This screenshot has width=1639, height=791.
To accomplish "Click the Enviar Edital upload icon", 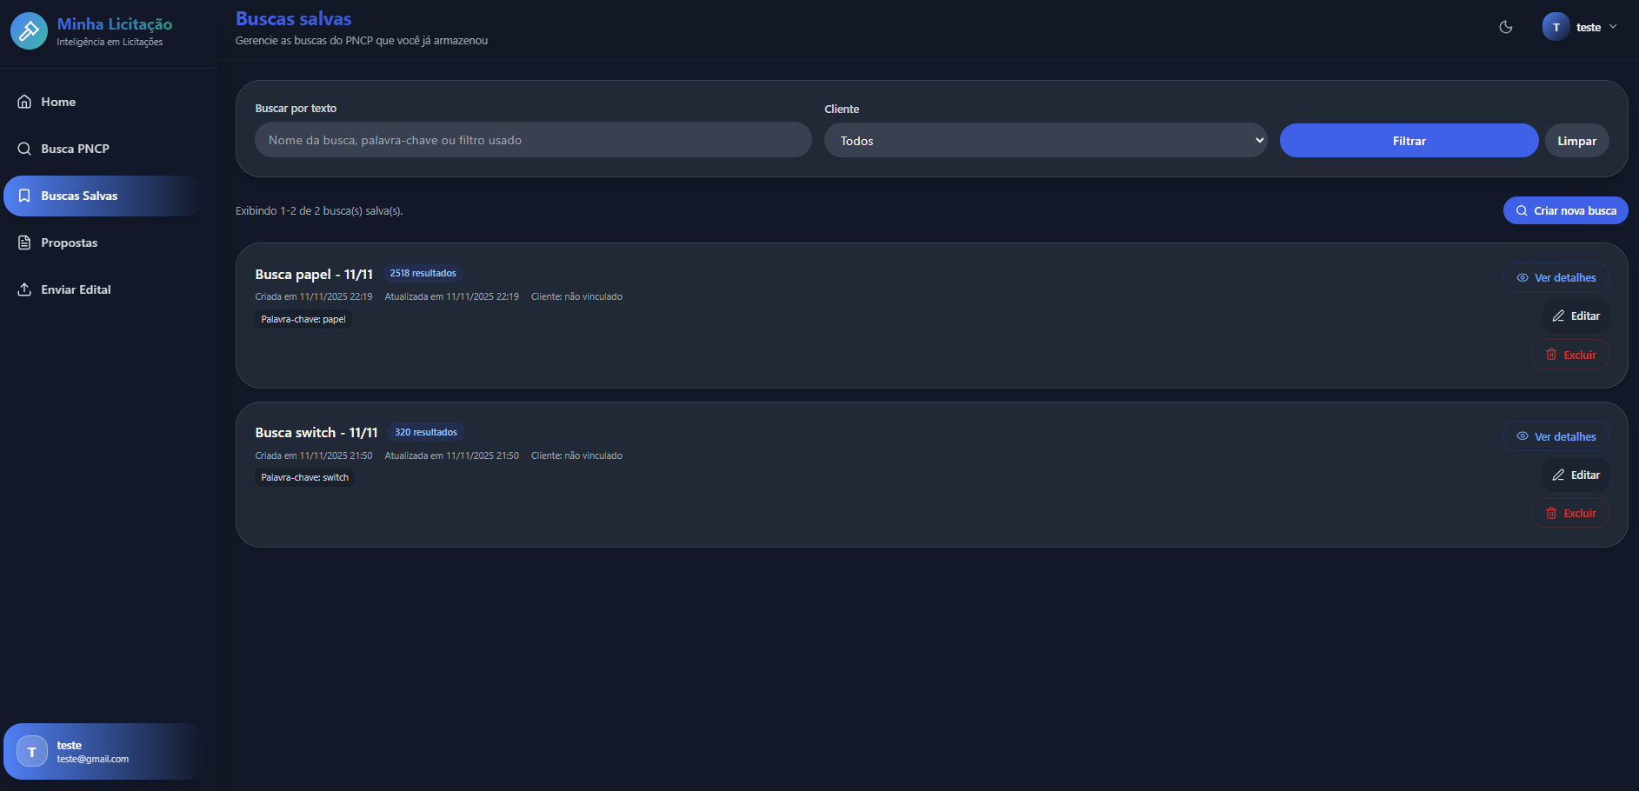I will click(24, 289).
